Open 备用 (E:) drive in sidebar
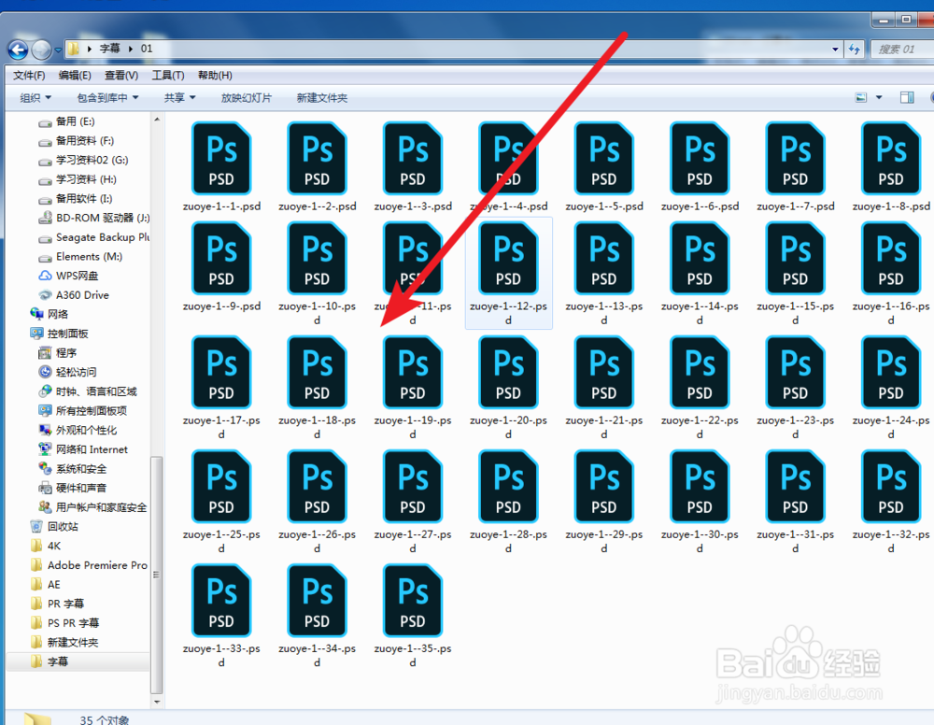 66,121
